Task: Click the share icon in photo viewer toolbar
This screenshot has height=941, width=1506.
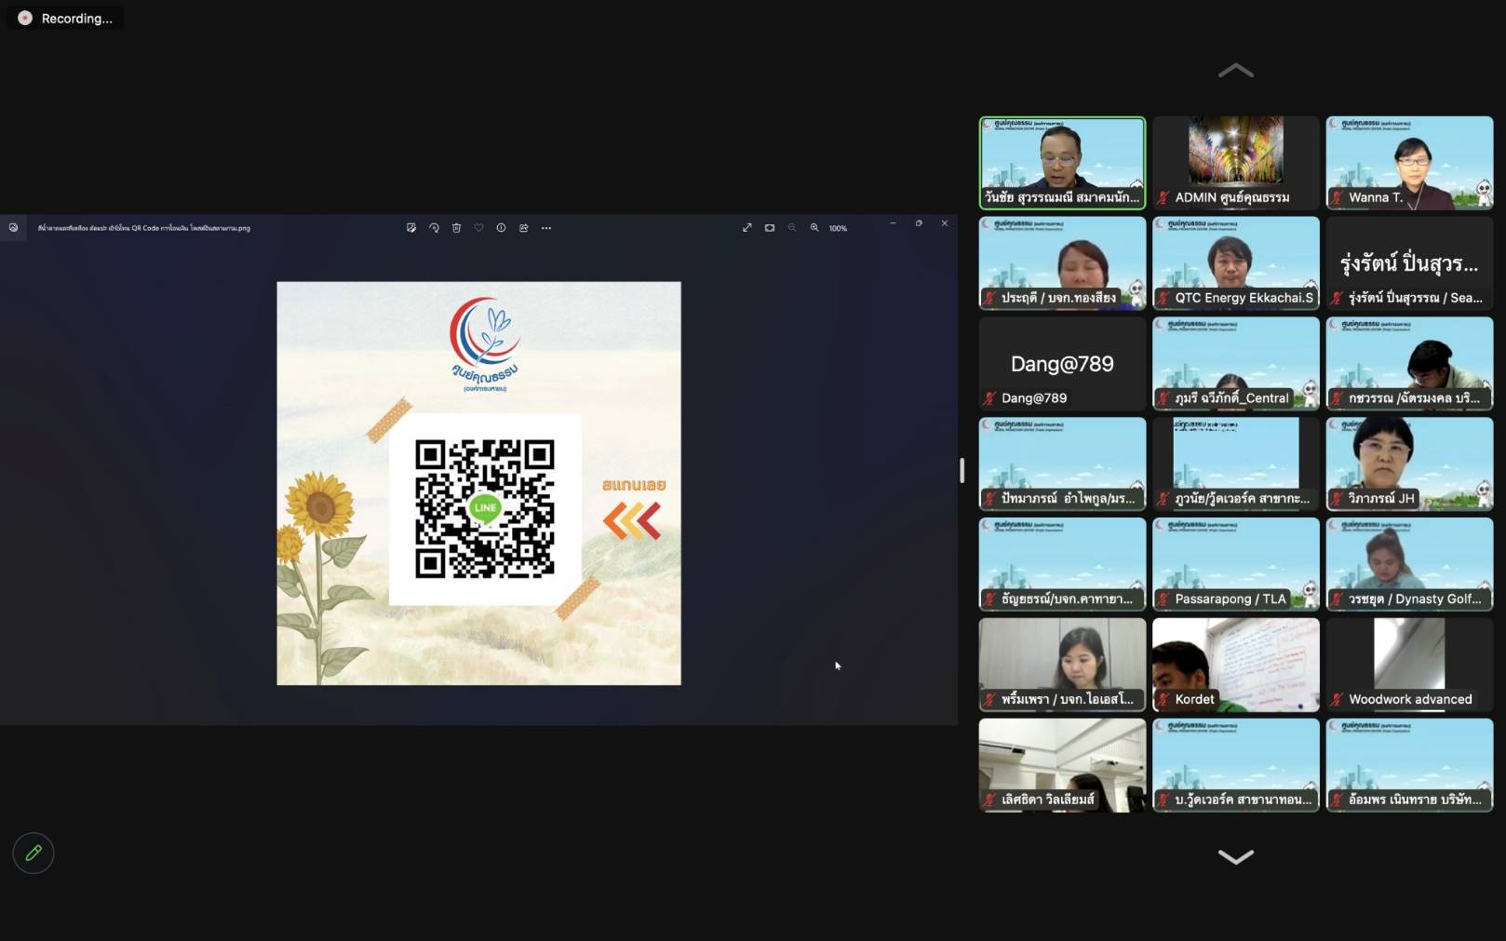Action: click(523, 228)
